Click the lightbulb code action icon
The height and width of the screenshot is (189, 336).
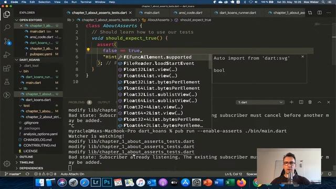(88, 50)
